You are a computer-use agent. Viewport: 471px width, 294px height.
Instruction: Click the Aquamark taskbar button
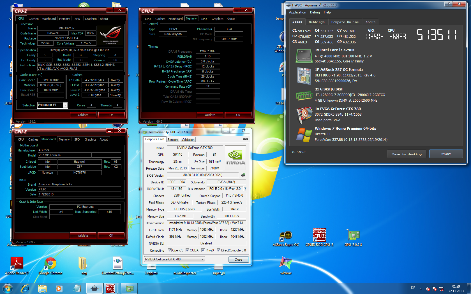pyautogui.click(x=94, y=288)
